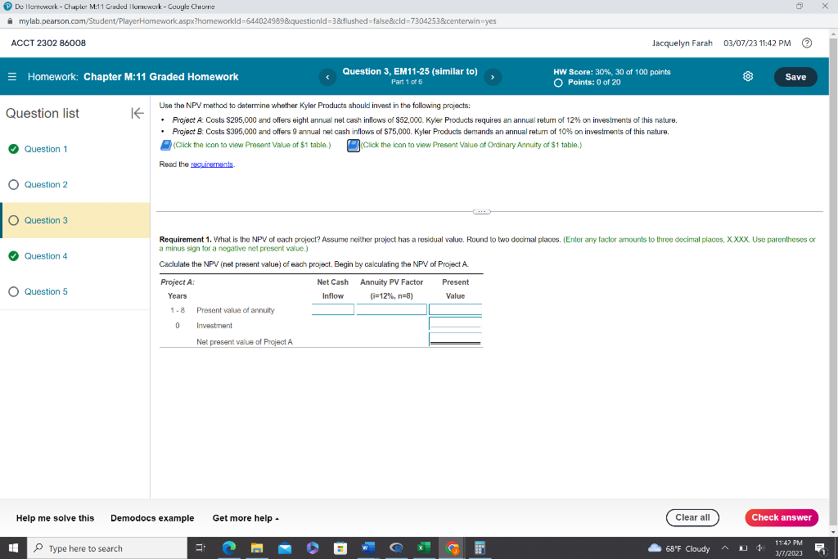Viewport: 838px width, 559px height.
Task: Click the Clear all button
Action: (x=692, y=517)
